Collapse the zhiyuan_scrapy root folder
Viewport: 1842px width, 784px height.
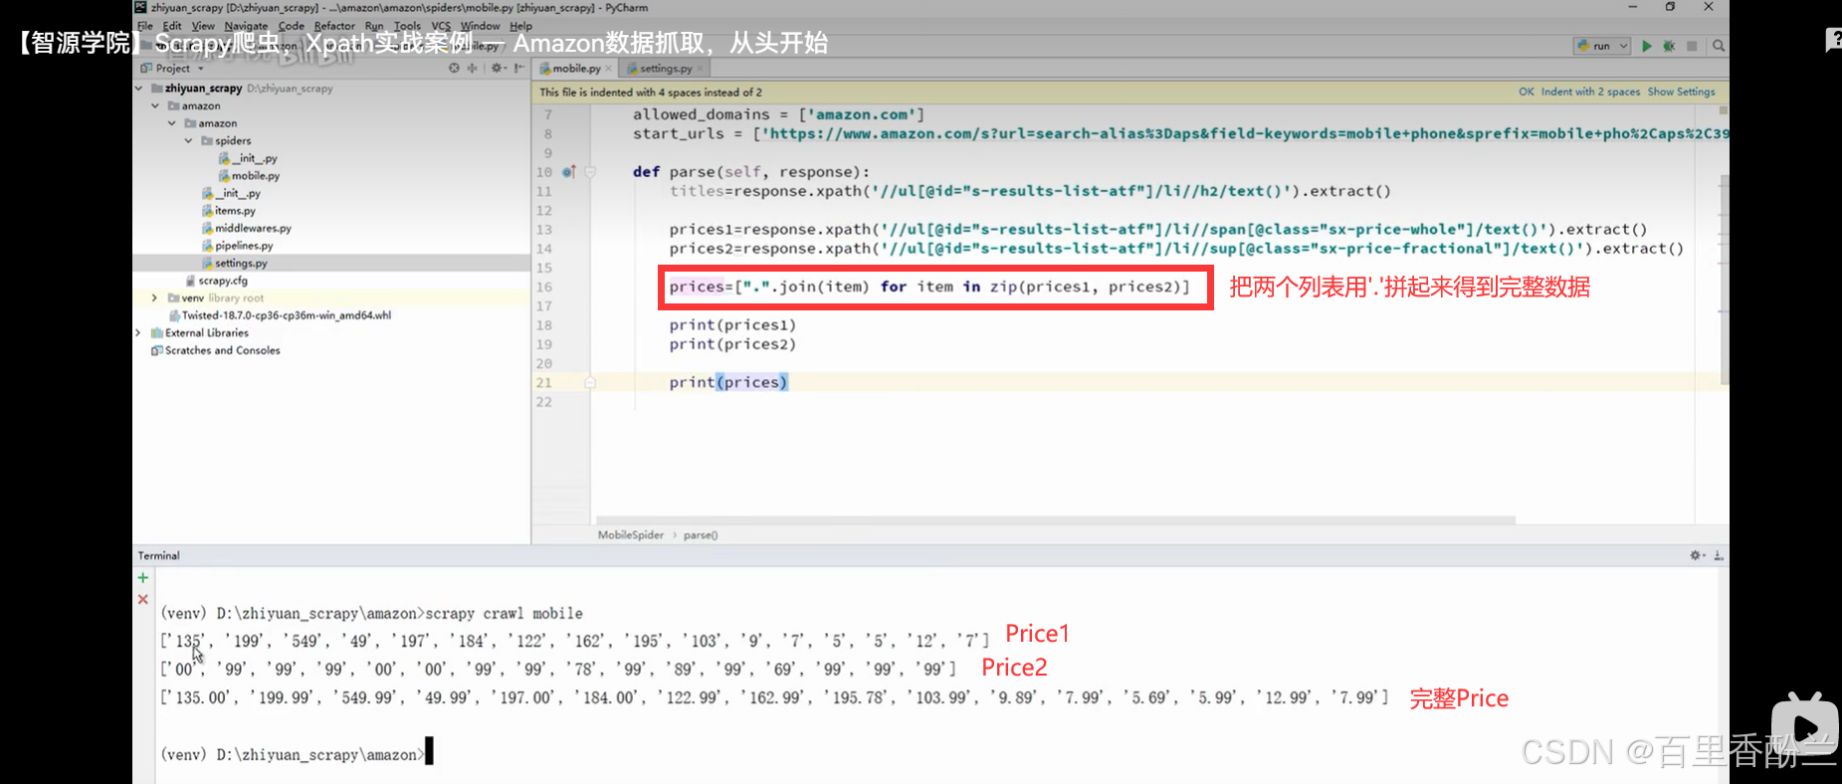point(138,89)
